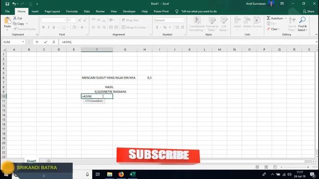This screenshot has height=179, width=319.
Task: Select all cells via the corner triangle
Action: 4,50
